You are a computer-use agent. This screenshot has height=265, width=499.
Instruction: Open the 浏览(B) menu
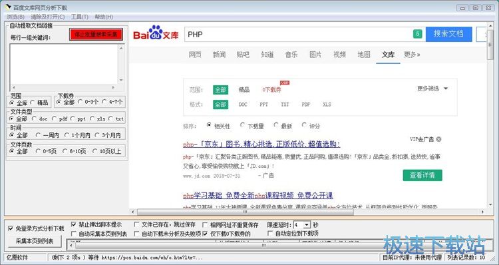coord(15,17)
